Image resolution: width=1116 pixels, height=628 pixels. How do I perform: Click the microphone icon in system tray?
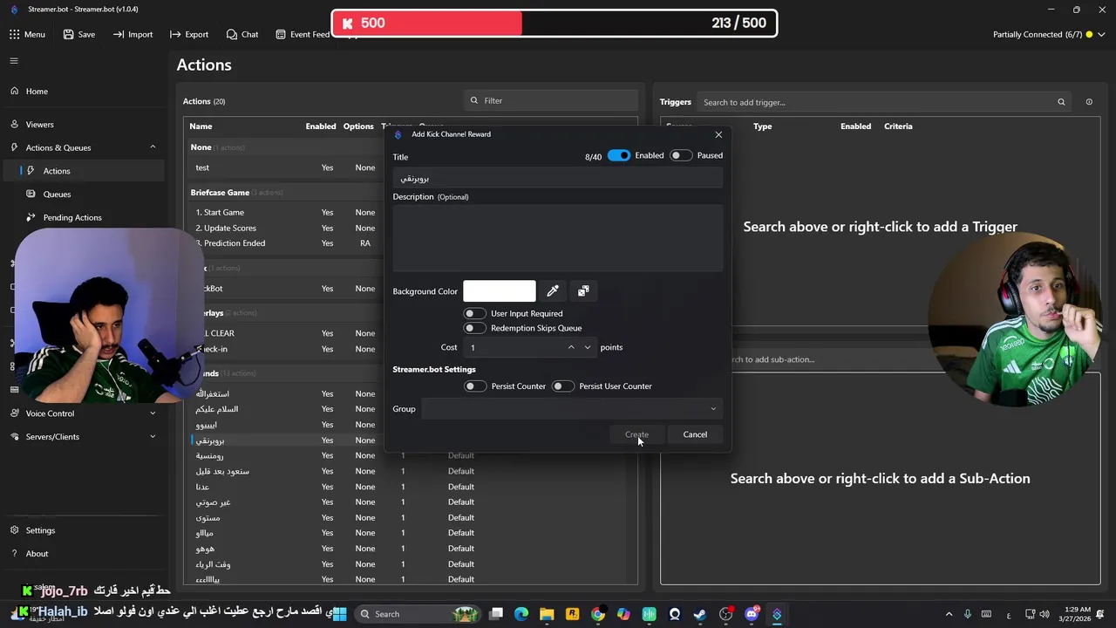pos(967,614)
